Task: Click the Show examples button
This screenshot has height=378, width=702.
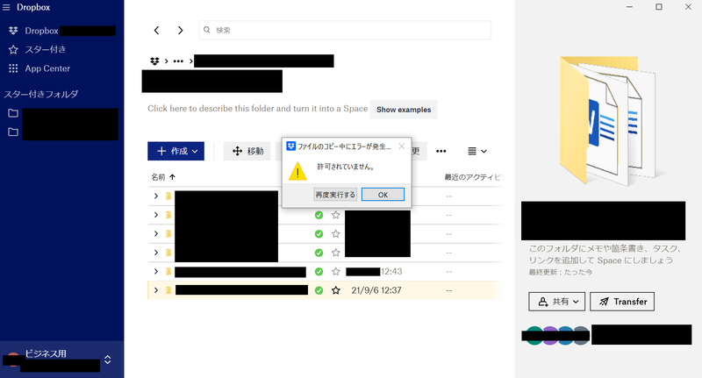Action: (404, 110)
